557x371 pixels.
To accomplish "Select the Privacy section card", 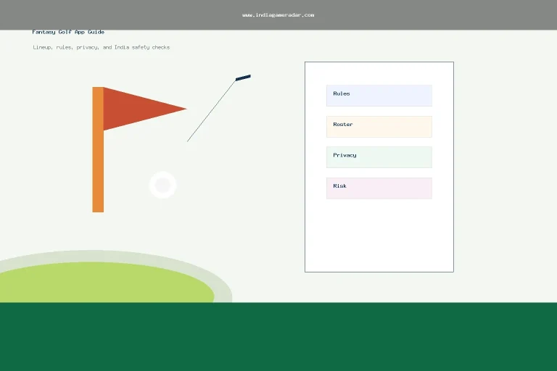I will tap(379, 157).
